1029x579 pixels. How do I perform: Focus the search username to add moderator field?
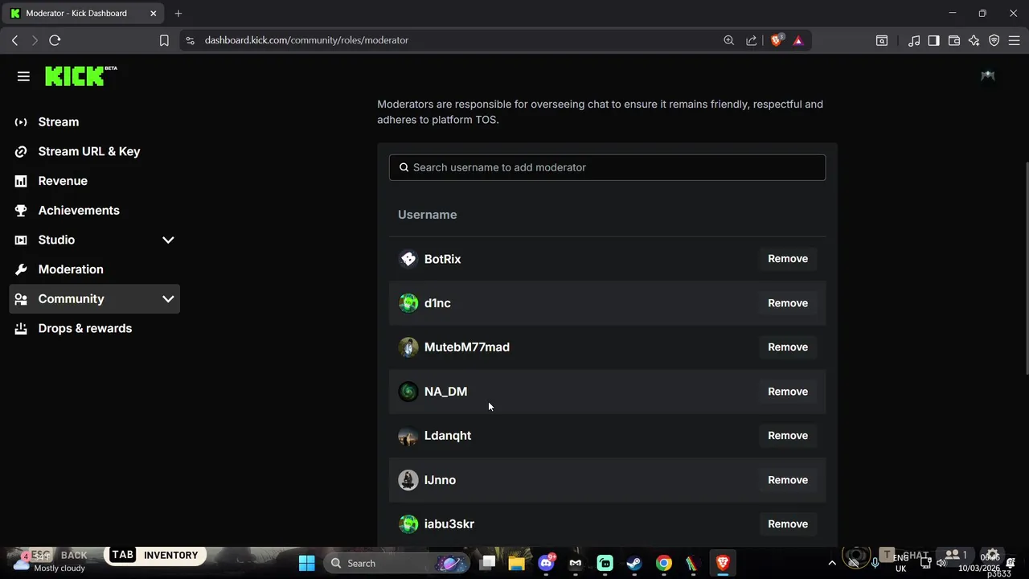607,167
